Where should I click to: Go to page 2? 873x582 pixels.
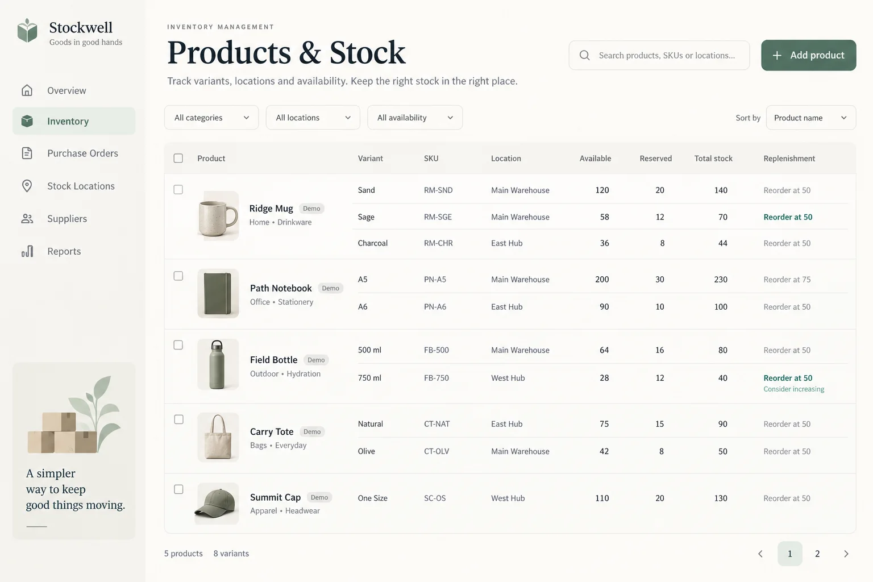817,554
